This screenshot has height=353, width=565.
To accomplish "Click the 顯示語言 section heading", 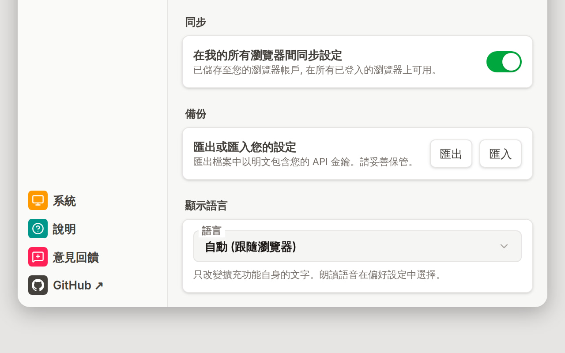I will click(206, 206).
